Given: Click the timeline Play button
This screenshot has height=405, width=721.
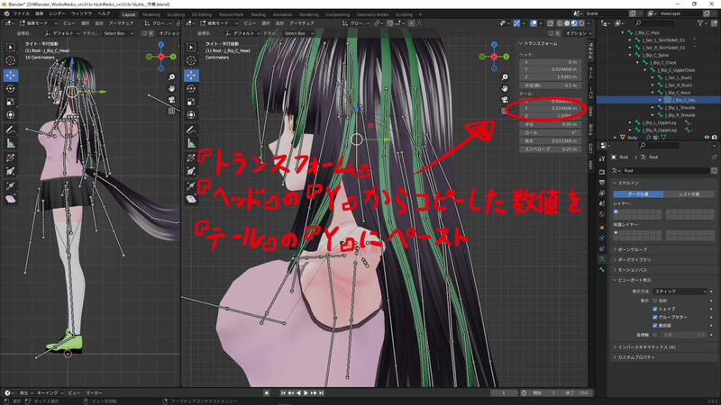Looking at the screenshot, I should (306, 393).
